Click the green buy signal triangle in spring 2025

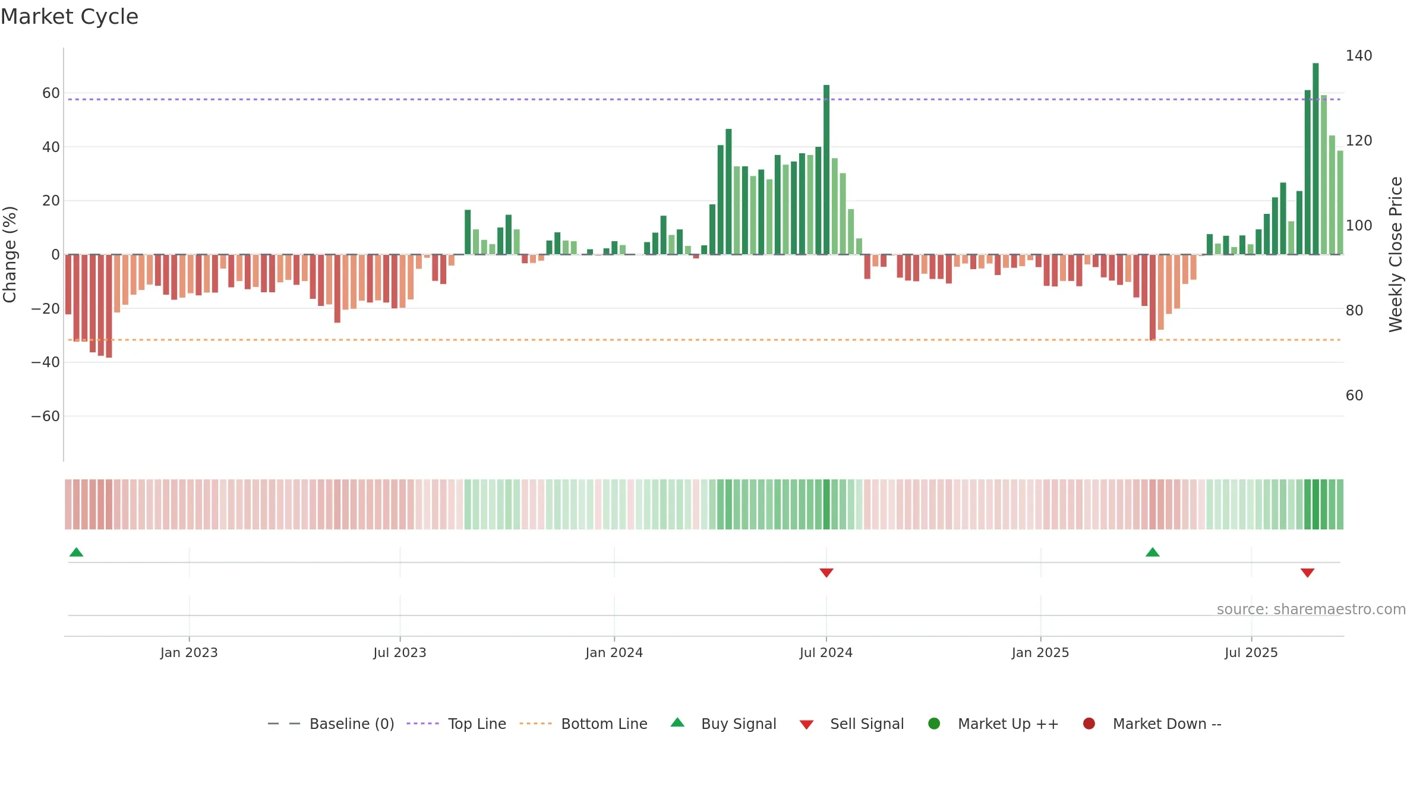click(x=1153, y=552)
